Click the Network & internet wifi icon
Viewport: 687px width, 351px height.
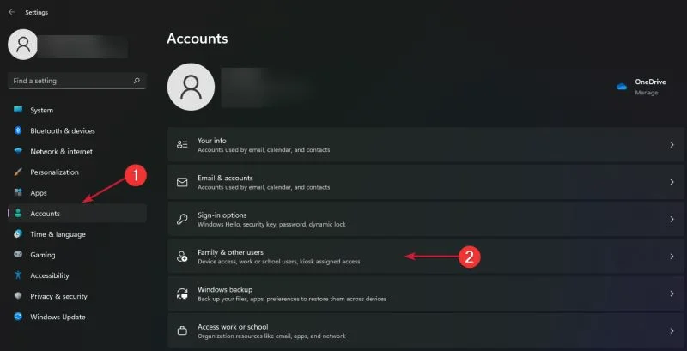(18, 152)
